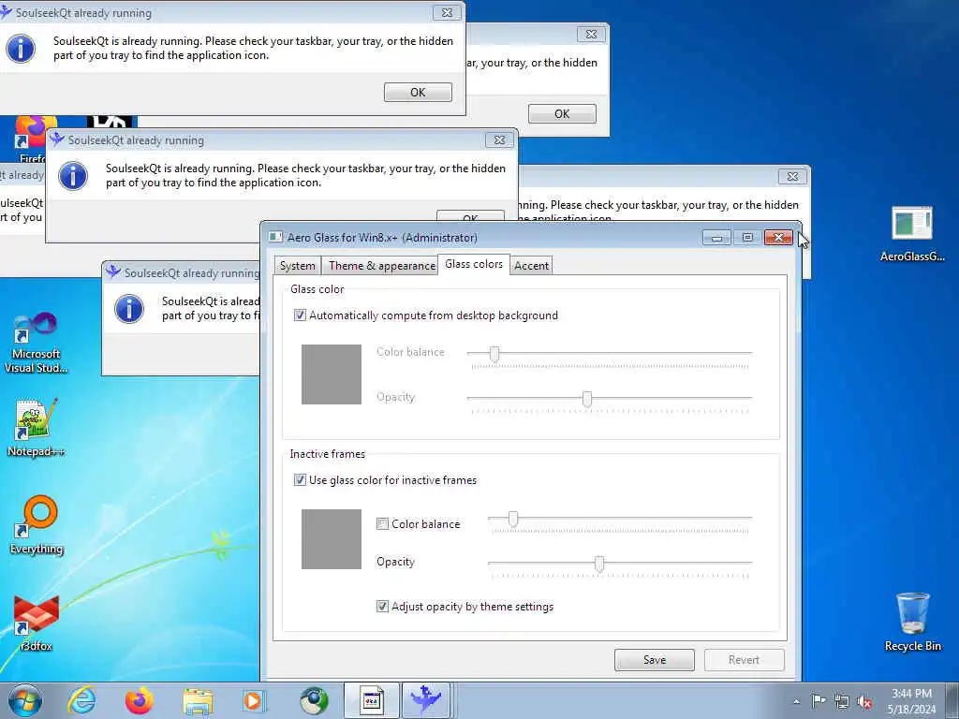Screen dimensions: 959x719
Task: Minimize the Aero Glass window
Action: (x=716, y=237)
